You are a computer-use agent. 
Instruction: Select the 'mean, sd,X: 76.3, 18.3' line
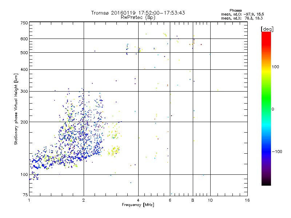tap(242, 18)
